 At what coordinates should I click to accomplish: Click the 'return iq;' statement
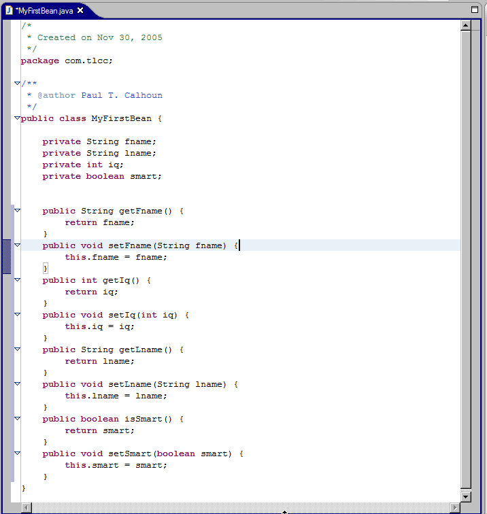tap(92, 292)
